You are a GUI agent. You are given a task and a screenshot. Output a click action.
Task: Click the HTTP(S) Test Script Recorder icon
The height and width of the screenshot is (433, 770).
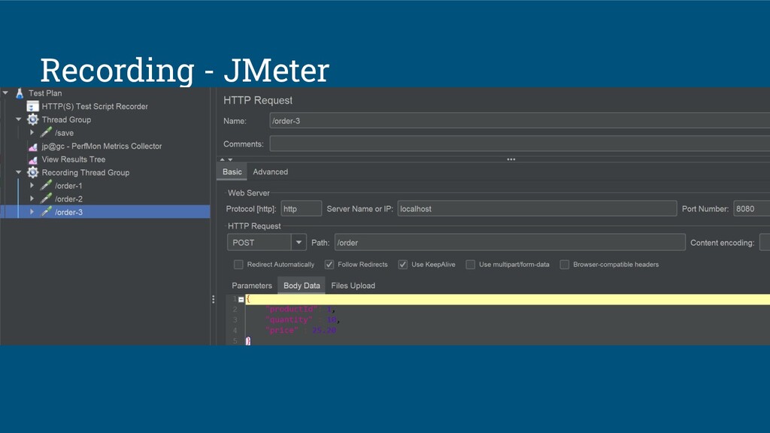(32, 106)
